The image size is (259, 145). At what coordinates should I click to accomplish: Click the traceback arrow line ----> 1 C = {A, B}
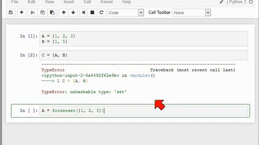tap(64, 81)
